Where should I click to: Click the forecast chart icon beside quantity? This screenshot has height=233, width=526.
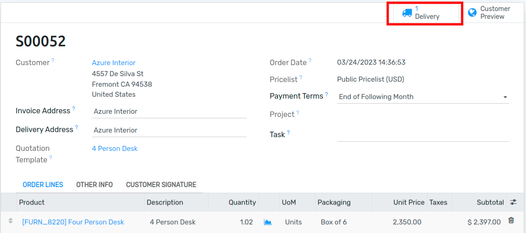pyautogui.click(x=268, y=222)
